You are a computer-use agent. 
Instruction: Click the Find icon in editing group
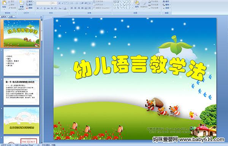coord(166,2)
